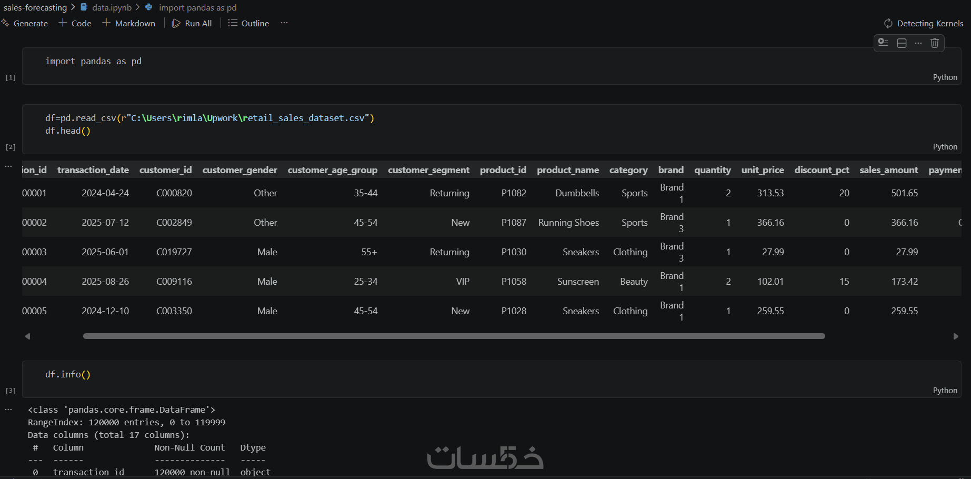Open the notebook Outline
Screen dimensions: 971x479
(x=248, y=23)
